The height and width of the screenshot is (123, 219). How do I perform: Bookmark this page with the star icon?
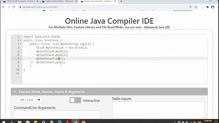tap(196, 7)
